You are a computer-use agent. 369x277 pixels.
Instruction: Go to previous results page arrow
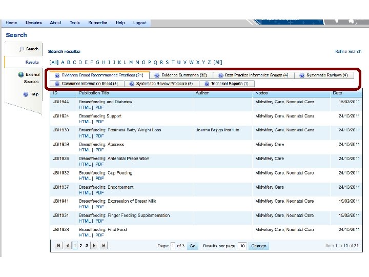click(x=68, y=245)
